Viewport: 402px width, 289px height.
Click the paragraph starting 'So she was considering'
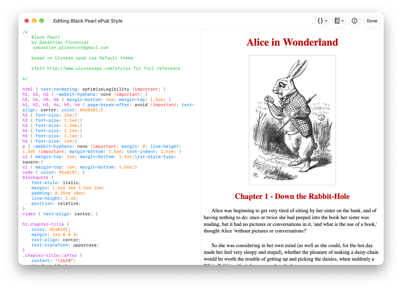(291, 254)
